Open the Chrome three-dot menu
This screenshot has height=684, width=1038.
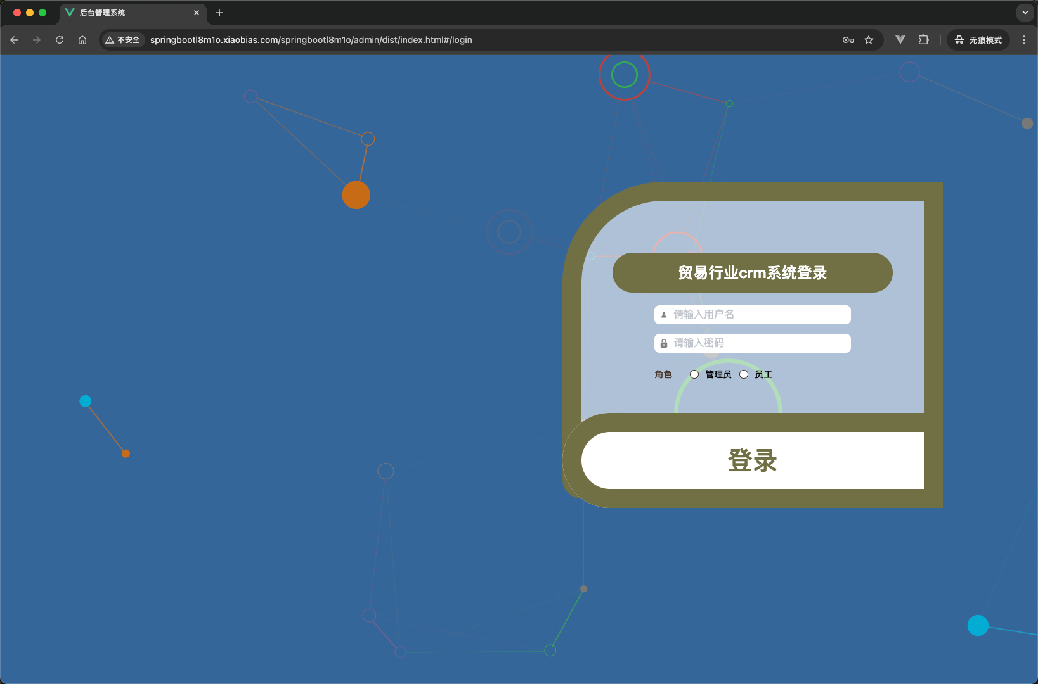1024,40
